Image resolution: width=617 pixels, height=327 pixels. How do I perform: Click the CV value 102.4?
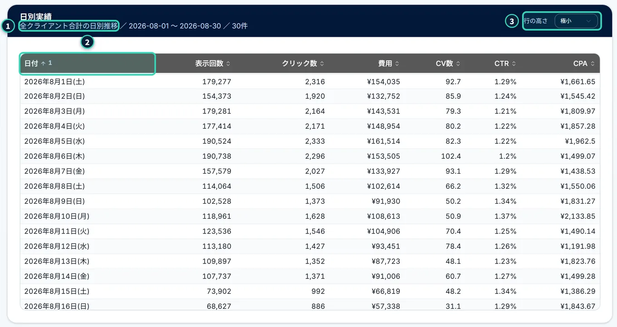pos(451,156)
